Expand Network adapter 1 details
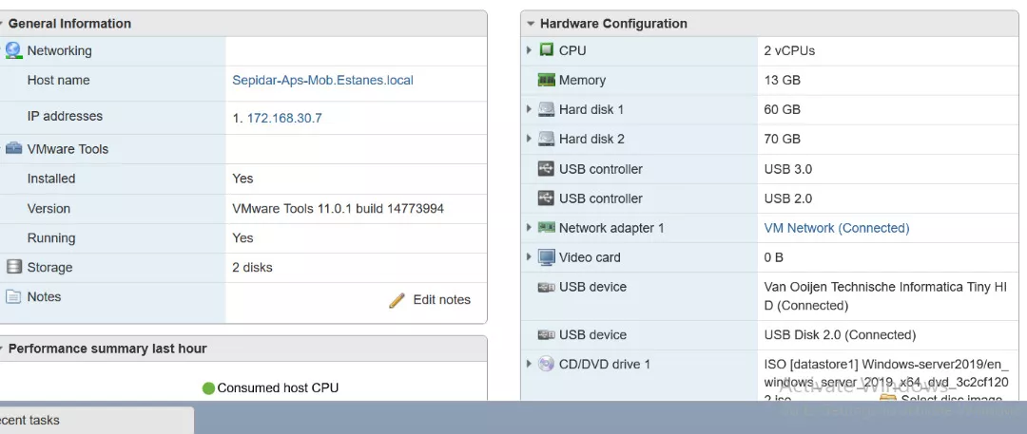The height and width of the screenshot is (434, 1027). point(530,228)
